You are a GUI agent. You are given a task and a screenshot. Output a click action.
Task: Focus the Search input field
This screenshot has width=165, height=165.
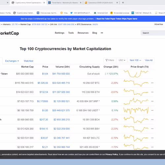pos(153,33)
